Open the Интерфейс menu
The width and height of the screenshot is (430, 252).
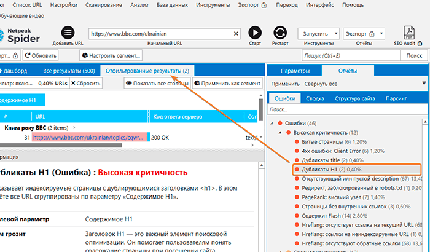pyautogui.click(x=320, y=5)
